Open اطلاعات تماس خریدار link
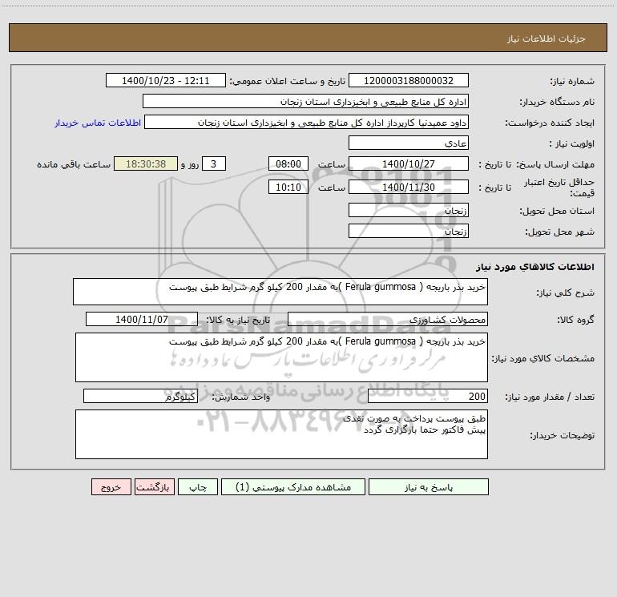This screenshot has width=617, height=597. click(98, 123)
